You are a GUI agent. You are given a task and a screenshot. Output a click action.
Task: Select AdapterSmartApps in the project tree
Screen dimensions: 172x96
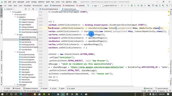tap(28, 19)
